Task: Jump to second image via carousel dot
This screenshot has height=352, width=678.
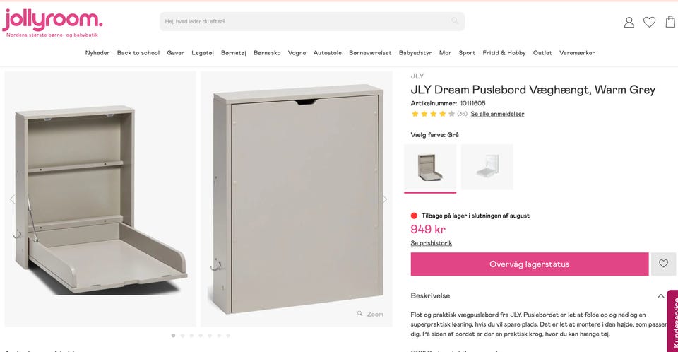Action: tap(182, 336)
